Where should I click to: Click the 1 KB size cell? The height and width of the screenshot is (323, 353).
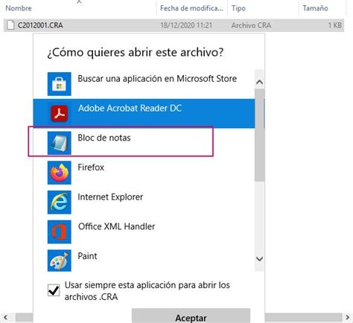point(335,25)
